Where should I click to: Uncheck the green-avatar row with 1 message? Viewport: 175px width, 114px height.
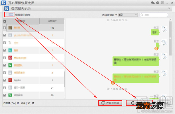[x=4, y=65]
